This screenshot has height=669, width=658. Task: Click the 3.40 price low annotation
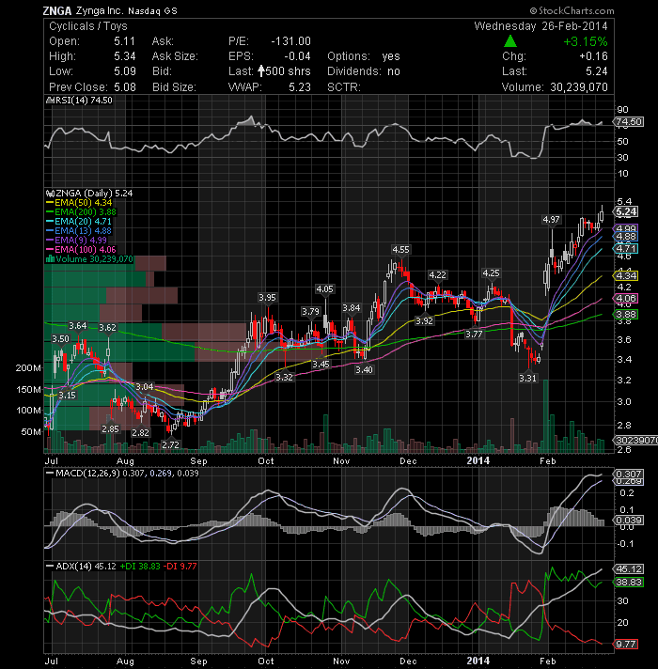tap(364, 370)
